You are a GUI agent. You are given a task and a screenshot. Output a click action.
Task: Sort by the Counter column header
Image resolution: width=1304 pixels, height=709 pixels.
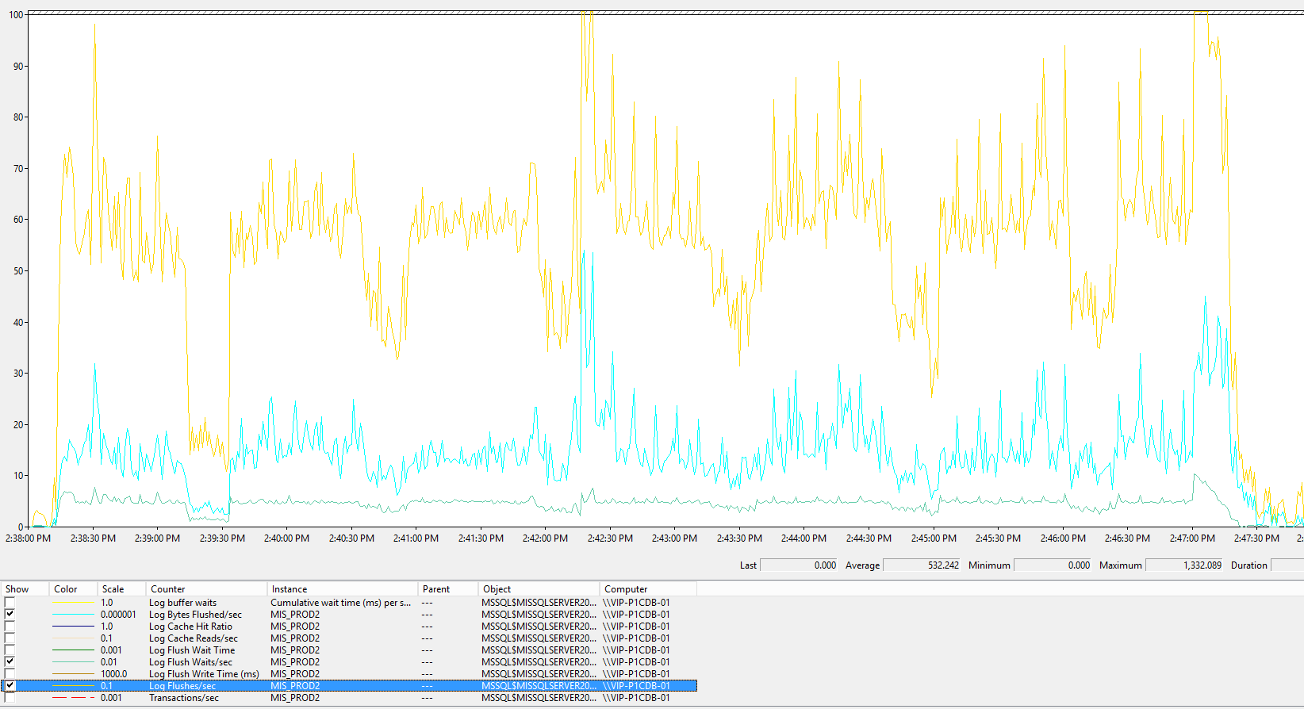tap(206, 589)
